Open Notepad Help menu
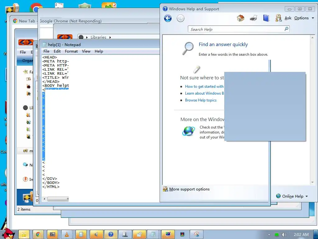Screen dimensions: 318x239 pyautogui.click(x=99, y=51)
